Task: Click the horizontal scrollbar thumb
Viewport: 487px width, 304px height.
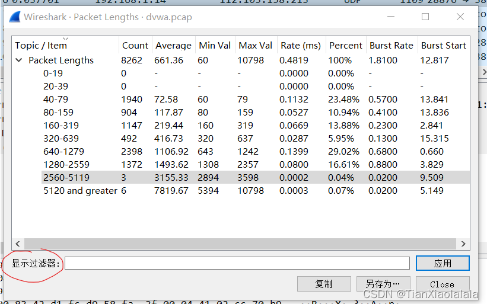Action: (240, 244)
